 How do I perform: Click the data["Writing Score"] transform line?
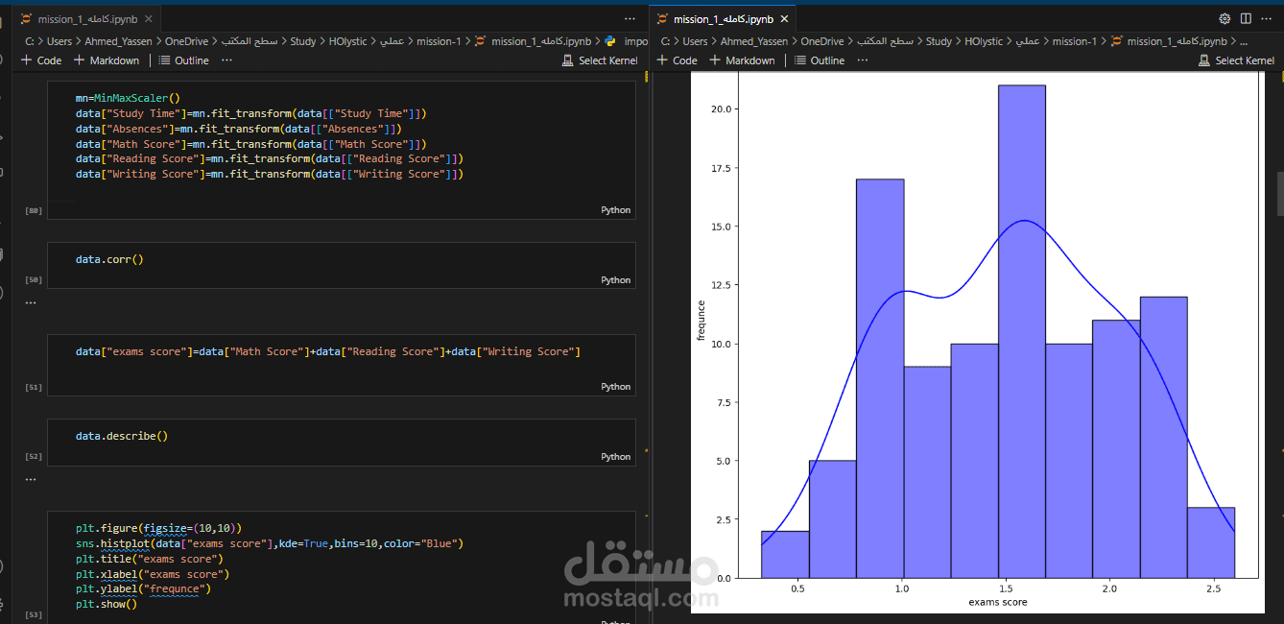click(270, 174)
